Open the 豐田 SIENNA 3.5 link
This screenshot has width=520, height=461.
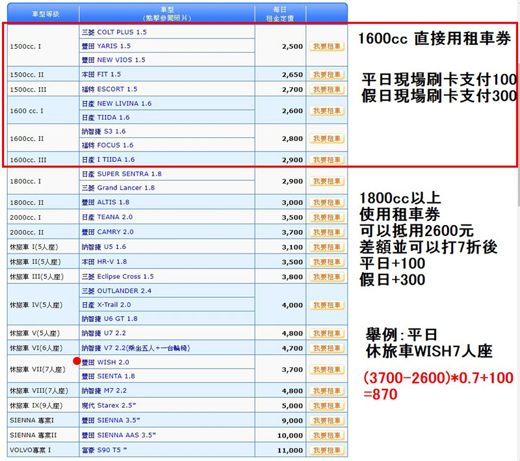pos(110,420)
